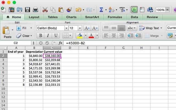The image size is (176, 110).
Task: Toggle Italic formatting
Action: (48, 36)
